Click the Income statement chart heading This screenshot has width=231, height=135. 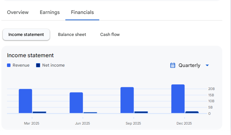coord(30,55)
